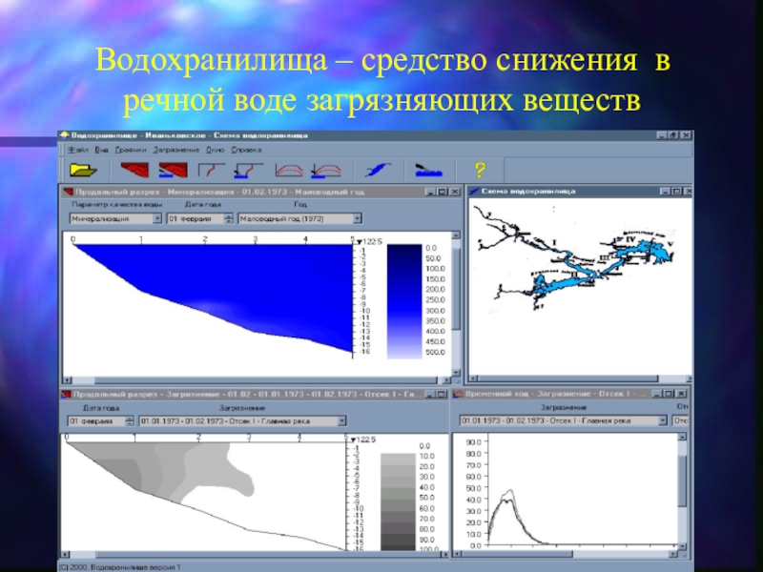Close the Минерализация section window
Screen dimensions: 763x572
click(x=455, y=192)
